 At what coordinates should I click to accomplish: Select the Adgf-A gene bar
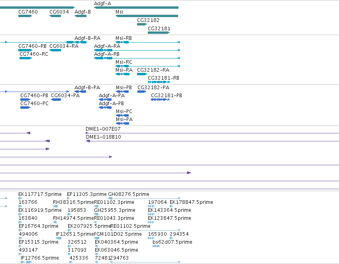[x=136, y=8]
